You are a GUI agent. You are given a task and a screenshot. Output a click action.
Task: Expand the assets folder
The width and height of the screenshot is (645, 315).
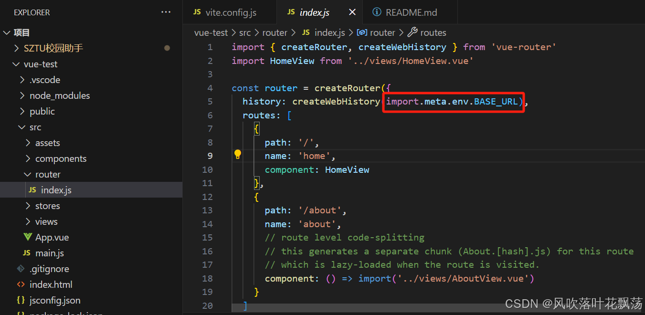tap(28, 143)
